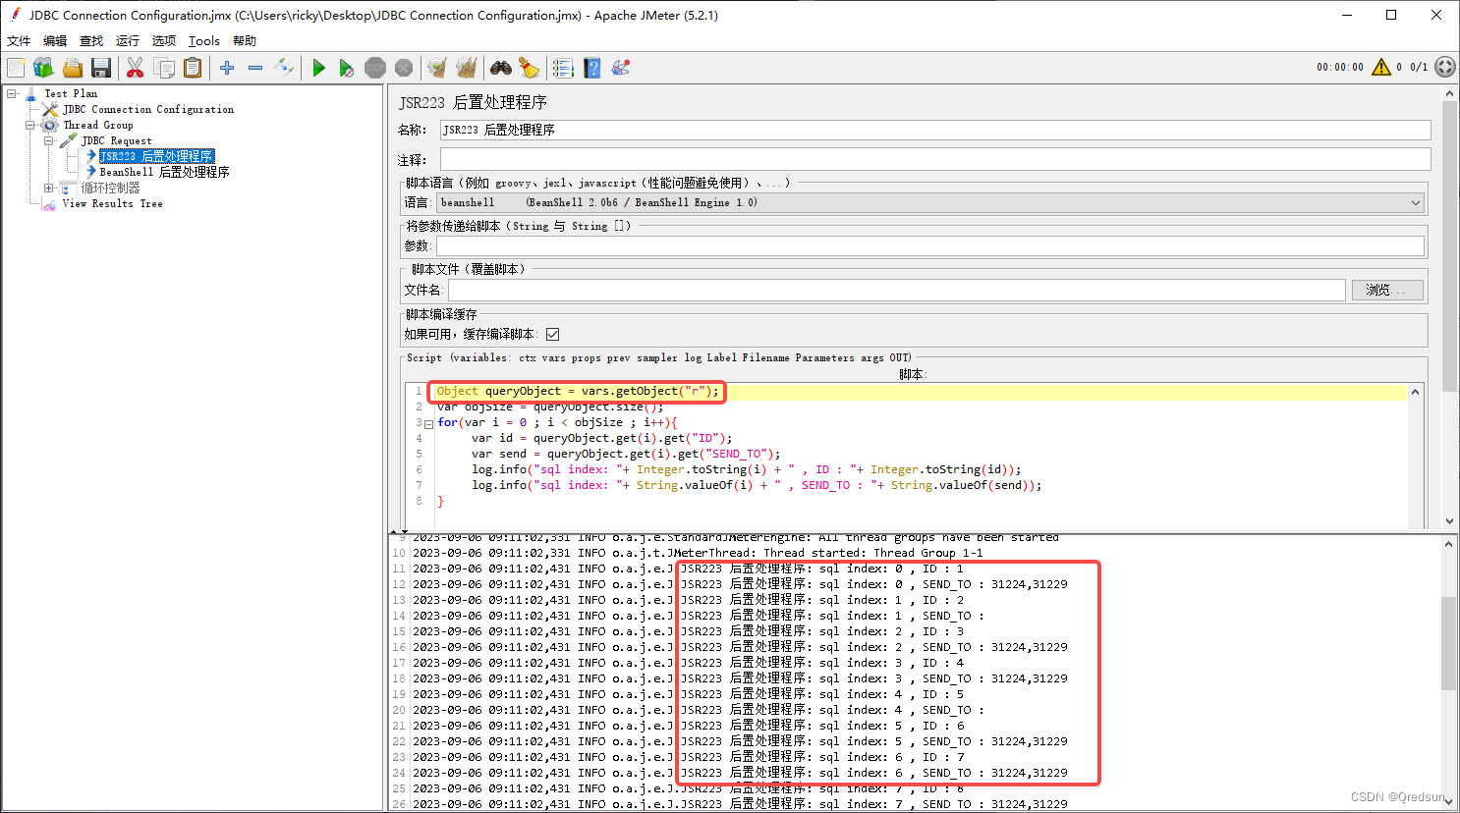
Task: Click the Stop test icon
Action: [x=375, y=68]
